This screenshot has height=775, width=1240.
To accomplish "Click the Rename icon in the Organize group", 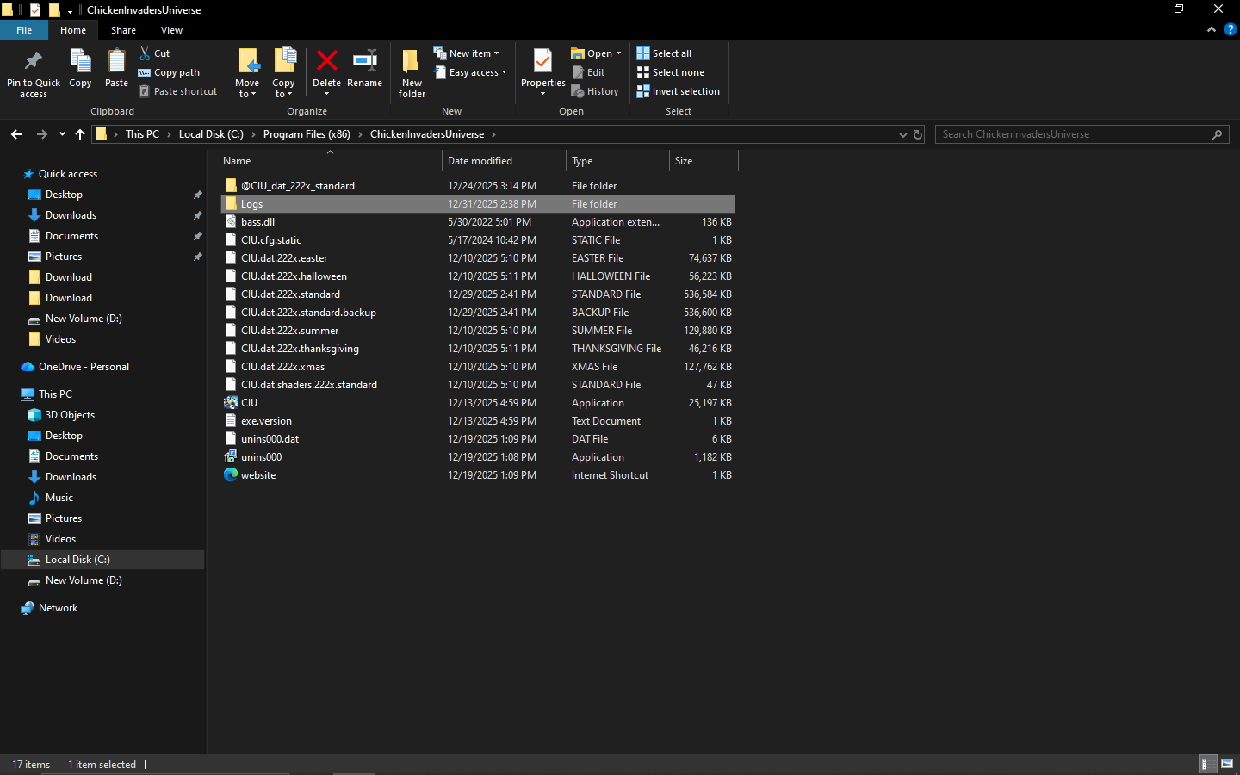I will pyautogui.click(x=364, y=62).
